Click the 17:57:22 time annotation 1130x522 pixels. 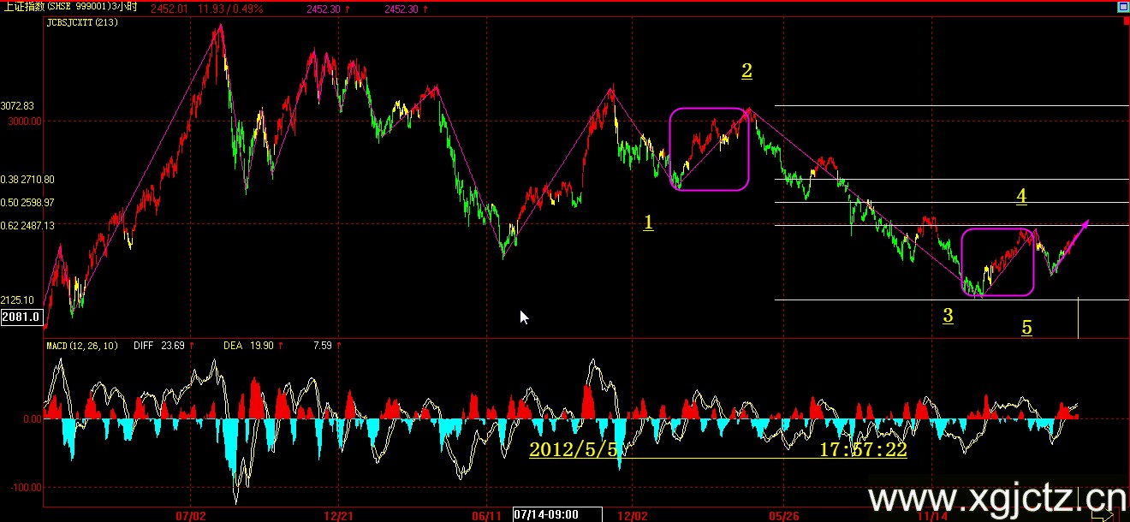click(x=863, y=449)
